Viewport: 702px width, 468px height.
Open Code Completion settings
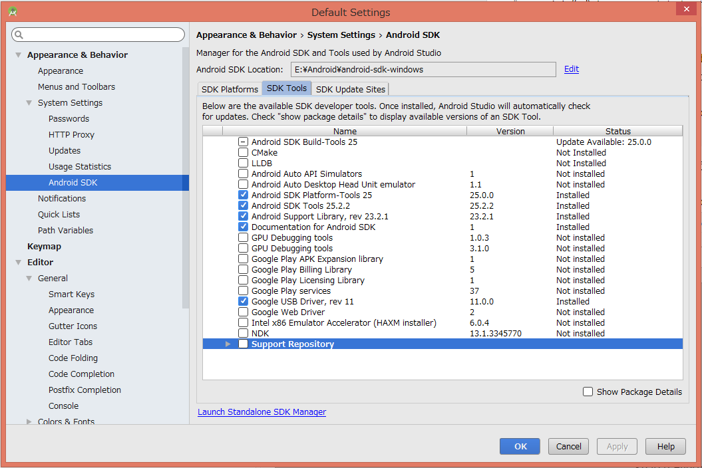click(x=81, y=374)
